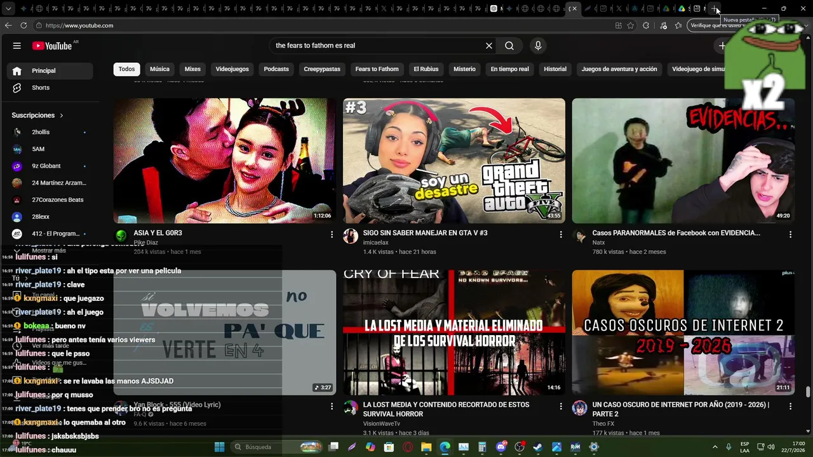Open Principal in the sidebar

pyautogui.click(x=50, y=70)
